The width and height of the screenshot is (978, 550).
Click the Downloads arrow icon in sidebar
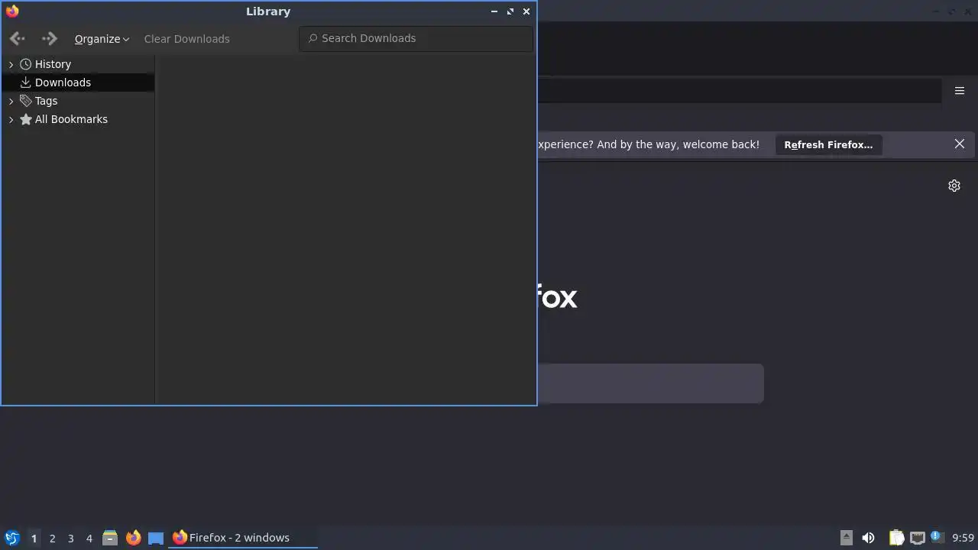tap(26, 82)
